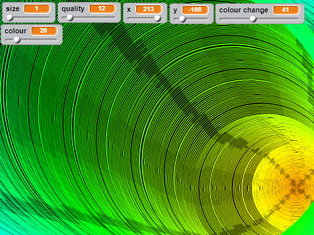This screenshot has width=314, height=235.
Task: Click the size slider handle
Action: pos(10,18)
